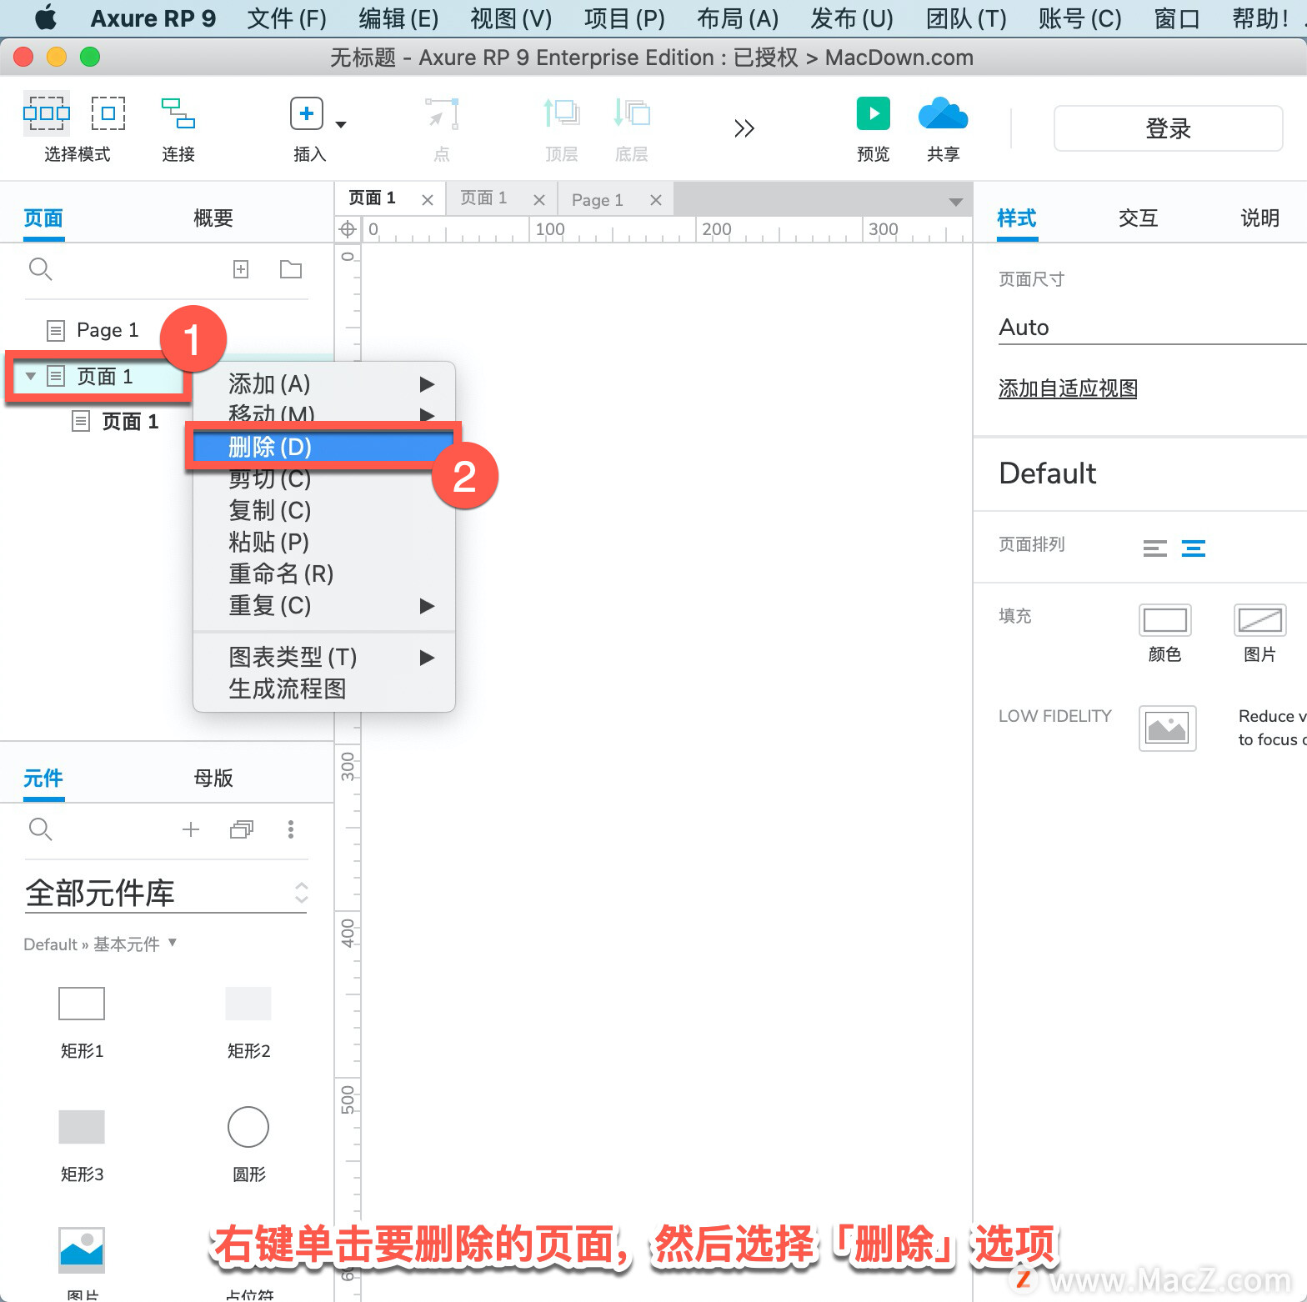Select the 图片 image widget
The width and height of the screenshot is (1307, 1302).
(x=82, y=1250)
